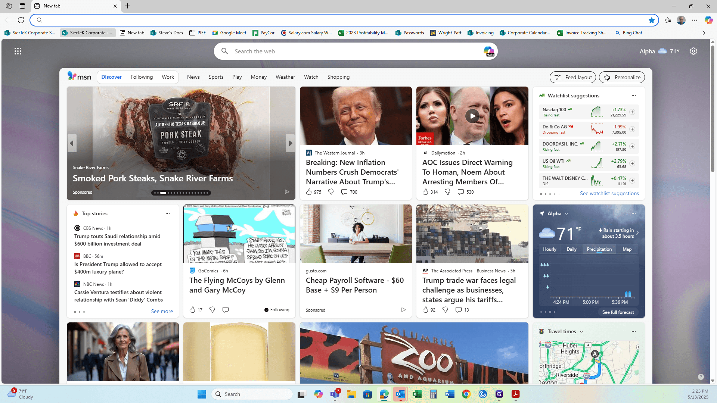Screen dimensions: 717x403
Task: Open Travel times card more options
Action: point(634,331)
